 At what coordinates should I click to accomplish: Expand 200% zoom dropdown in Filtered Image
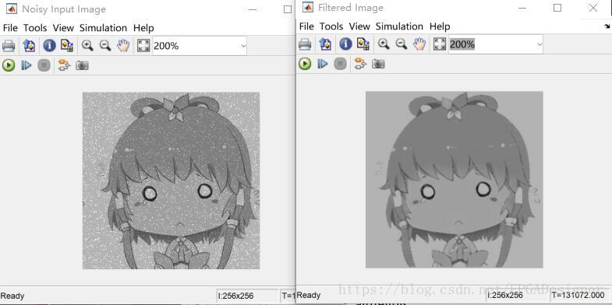pyautogui.click(x=539, y=44)
